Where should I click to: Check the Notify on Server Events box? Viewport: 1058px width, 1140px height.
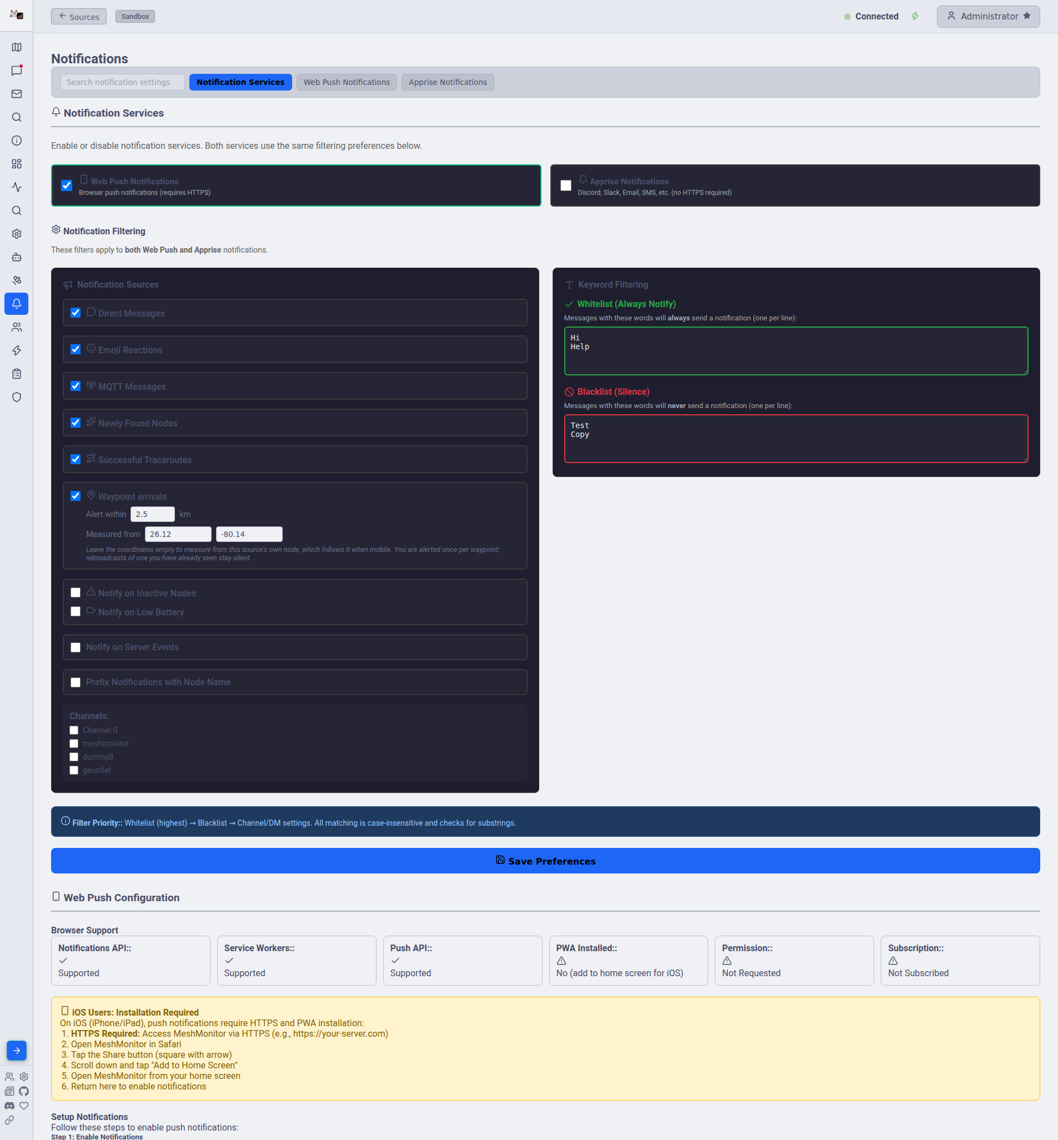76,647
